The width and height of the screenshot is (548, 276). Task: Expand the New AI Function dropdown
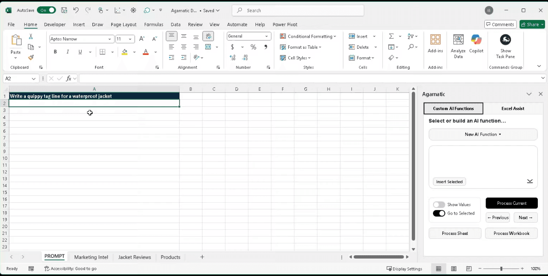(x=483, y=134)
